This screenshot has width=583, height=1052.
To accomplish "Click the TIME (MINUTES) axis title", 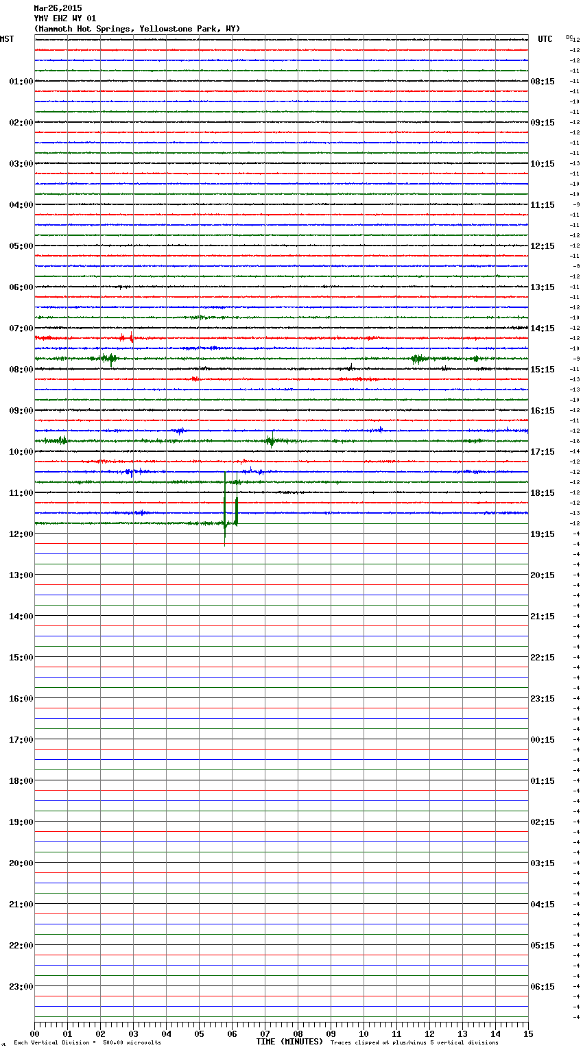I will [x=289, y=1042].
